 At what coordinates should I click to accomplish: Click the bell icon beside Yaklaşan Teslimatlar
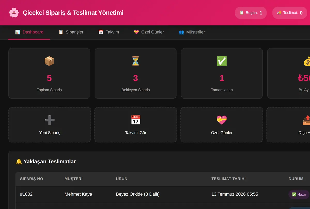pyautogui.click(x=19, y=162)
